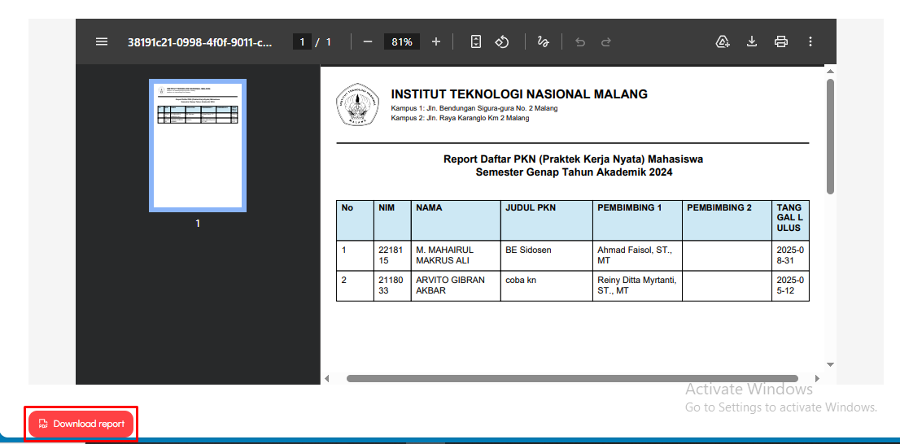Viewport: 900px width, 444px height.
Task: Click the scroll up arrow
Action: pos(830,70)
